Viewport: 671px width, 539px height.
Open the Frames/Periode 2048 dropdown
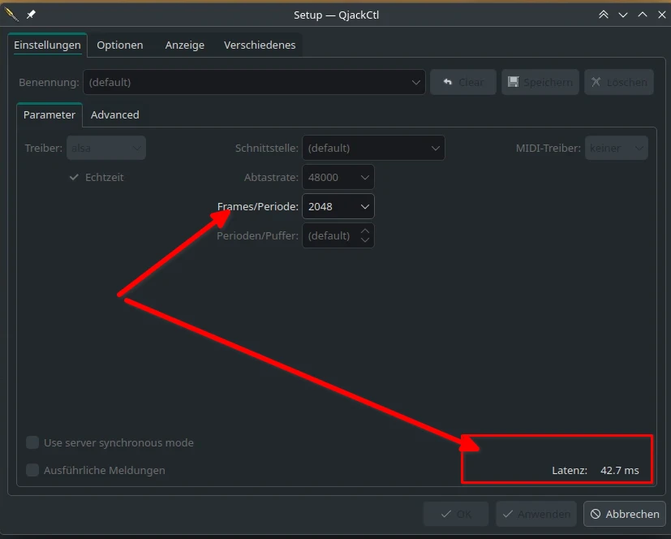(x=338, y=206)
